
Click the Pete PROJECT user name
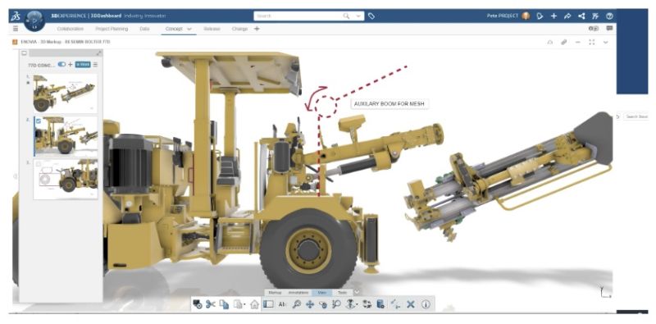[503, 16]
